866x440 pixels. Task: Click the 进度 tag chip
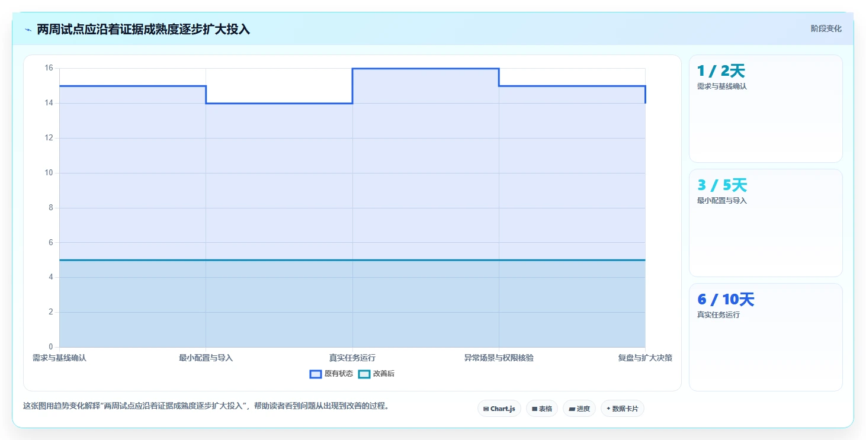tap(579, 409)
